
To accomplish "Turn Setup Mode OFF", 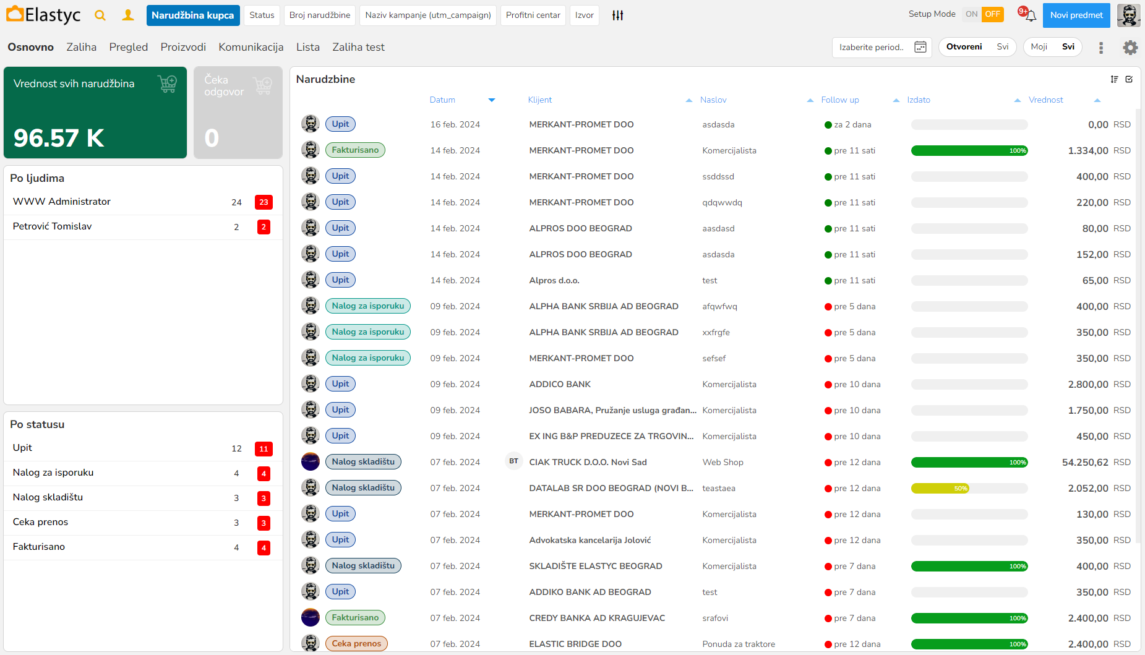I will pos(993,14).
